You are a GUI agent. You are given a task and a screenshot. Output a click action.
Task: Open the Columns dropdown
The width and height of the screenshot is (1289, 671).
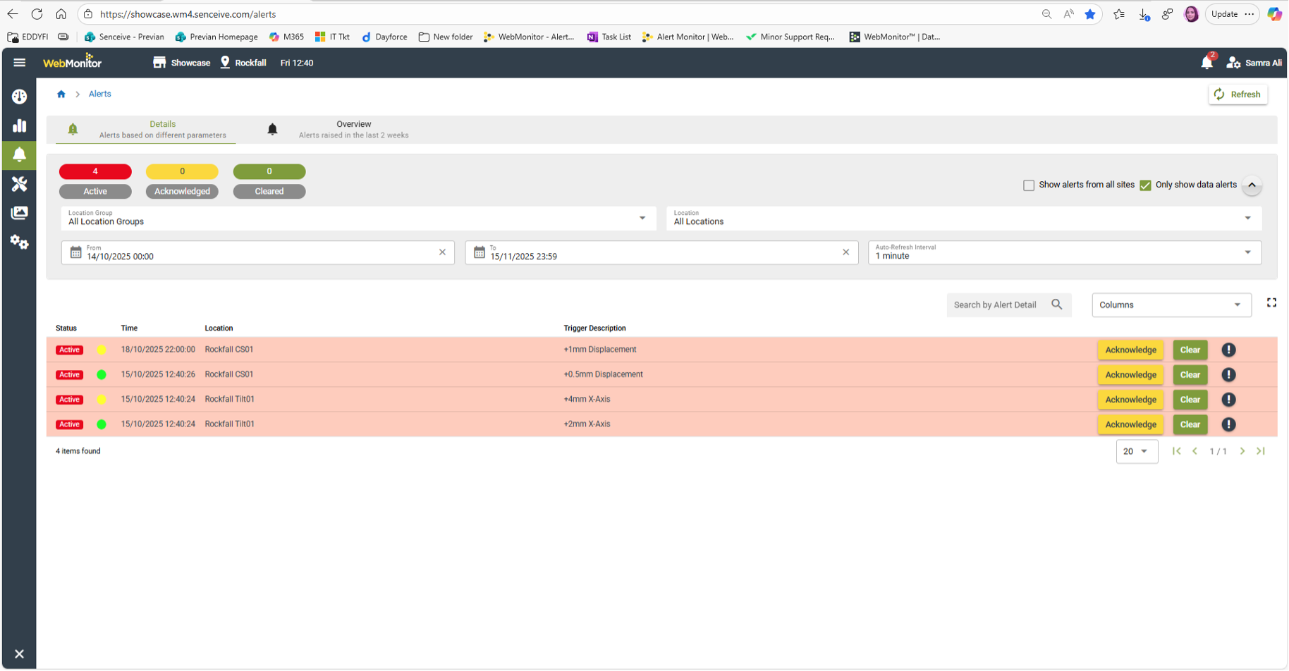pos(1171,305)
